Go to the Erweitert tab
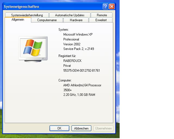Screen dimensions: 174x139 [x=101, y=20]
